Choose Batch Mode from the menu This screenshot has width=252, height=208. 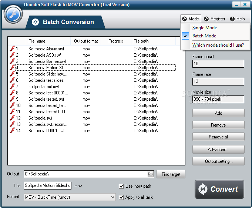pyautogui.click(x=204, y=36)
